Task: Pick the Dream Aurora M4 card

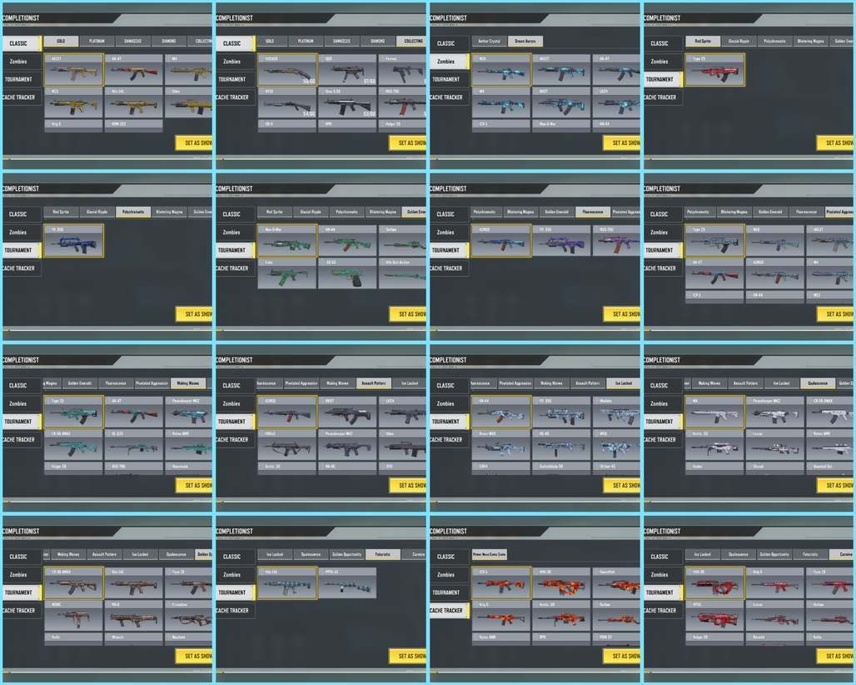Action: click(x=501, y=102)
